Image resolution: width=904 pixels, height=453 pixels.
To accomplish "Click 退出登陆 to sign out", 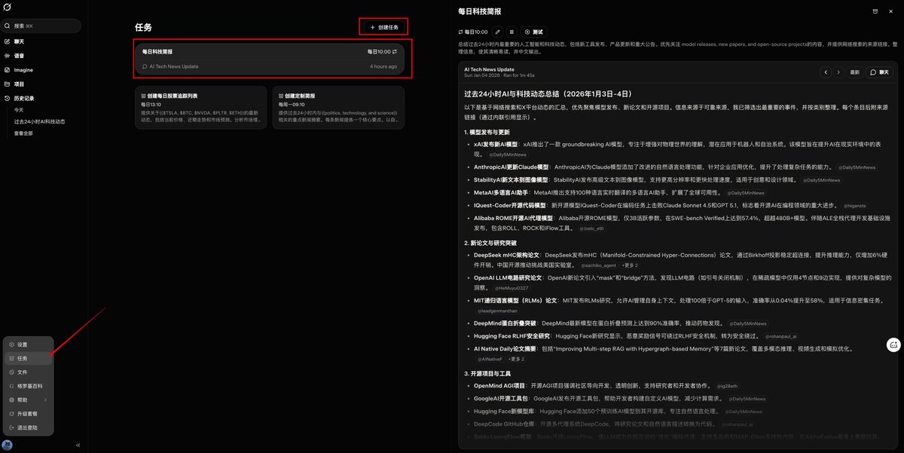I will [27, 427].
